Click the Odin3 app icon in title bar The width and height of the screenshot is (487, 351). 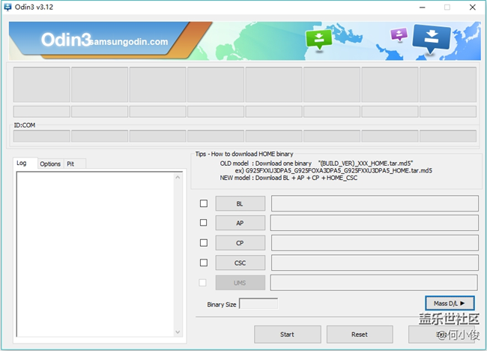[x=8, y=7]
